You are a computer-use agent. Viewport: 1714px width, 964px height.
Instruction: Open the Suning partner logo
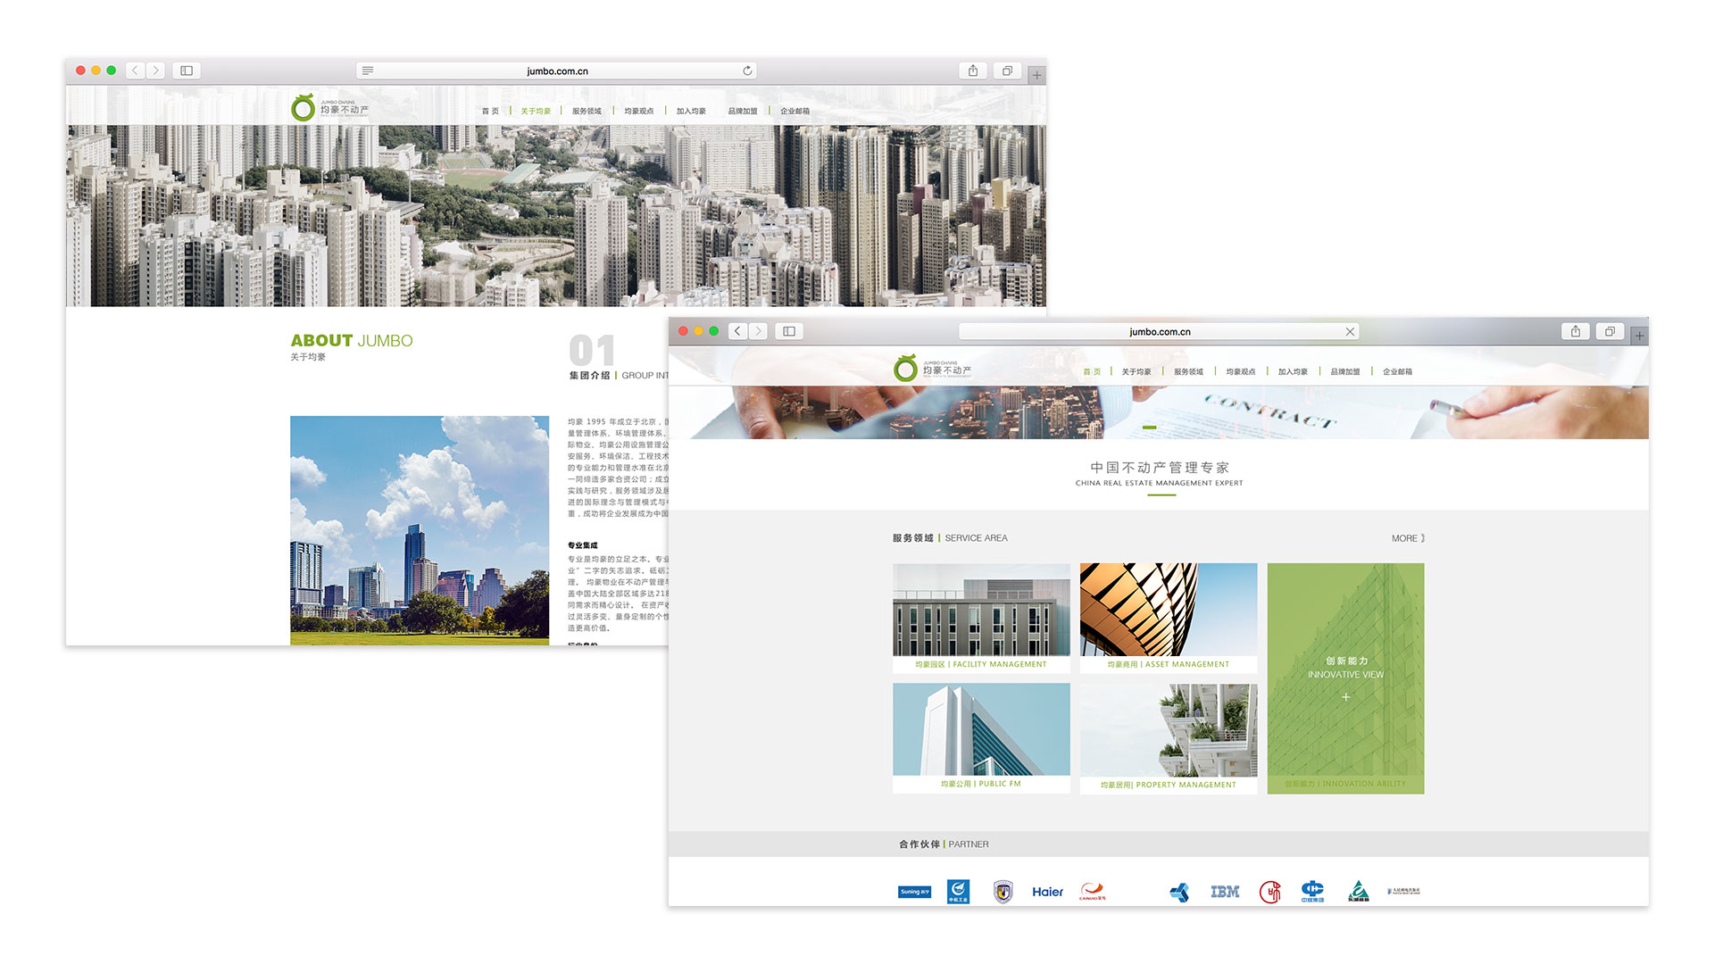pyautogui.click(x=914, y=892)
